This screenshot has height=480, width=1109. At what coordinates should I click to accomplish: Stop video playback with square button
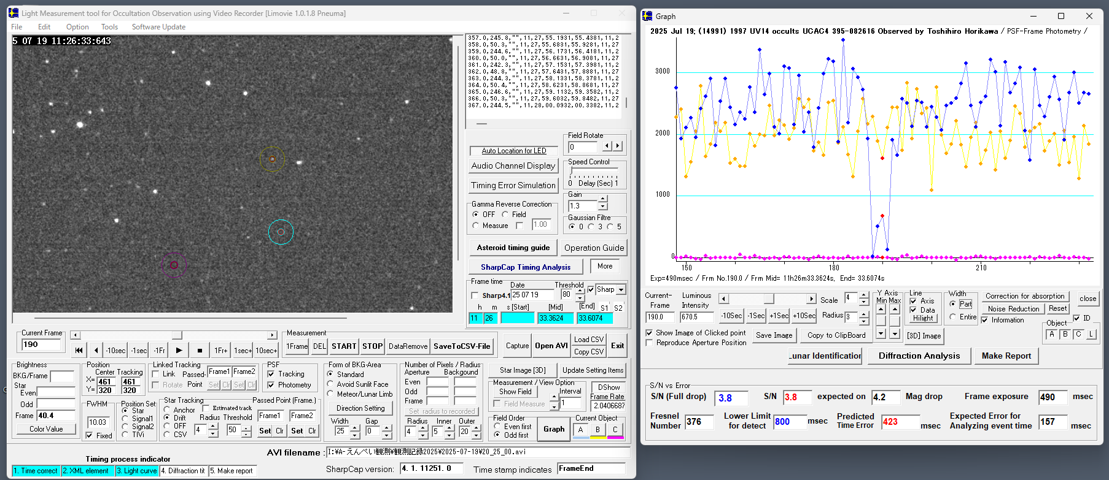point(200,351)
